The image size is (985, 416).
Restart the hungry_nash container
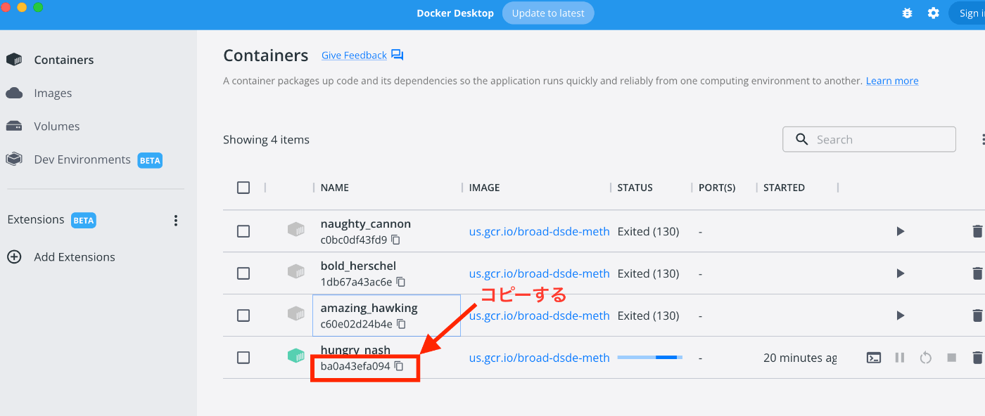[x=926, y=358]
